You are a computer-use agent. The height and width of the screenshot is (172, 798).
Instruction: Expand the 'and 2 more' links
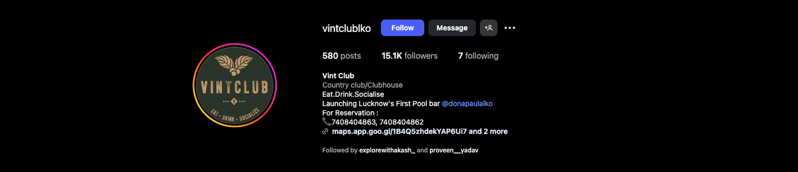click(488, 131)
